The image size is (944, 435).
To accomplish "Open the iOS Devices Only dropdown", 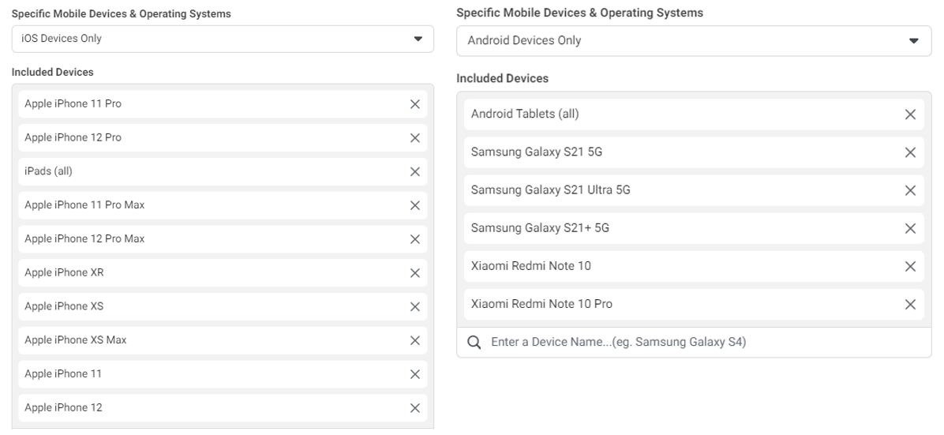I will point(223,39).
